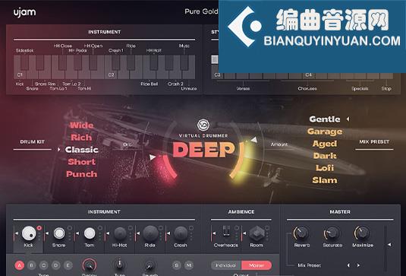Image resolution: width=406 pixels, height=276 pixels.
Task: Select the Hi-Hat channel icon
Action: pyautogui.click(x=120, y=233)
